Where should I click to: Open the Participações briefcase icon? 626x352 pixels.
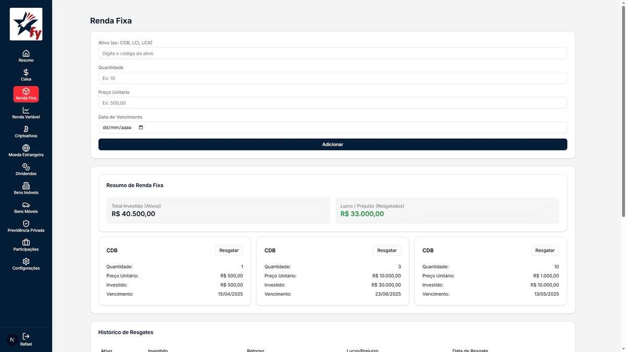(x=26, y=242)
